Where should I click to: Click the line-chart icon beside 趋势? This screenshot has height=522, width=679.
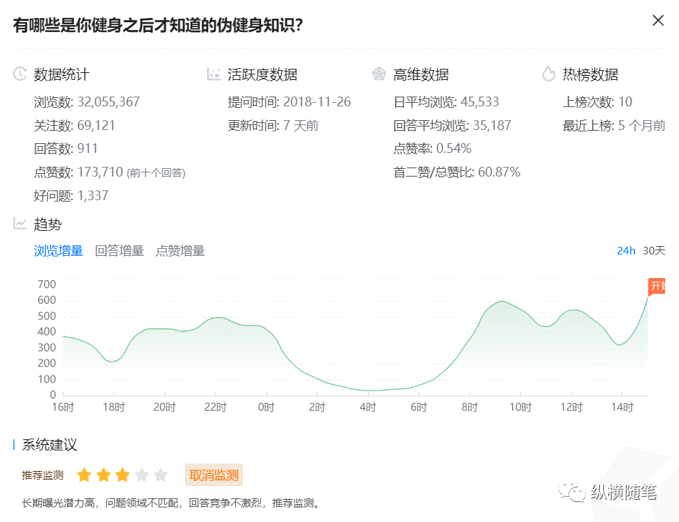(18, 224)
